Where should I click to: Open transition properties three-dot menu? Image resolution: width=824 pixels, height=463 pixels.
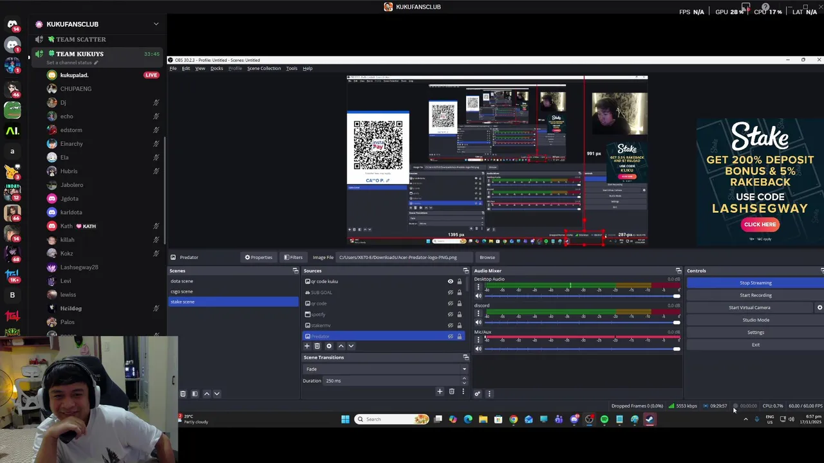point(463,392)
